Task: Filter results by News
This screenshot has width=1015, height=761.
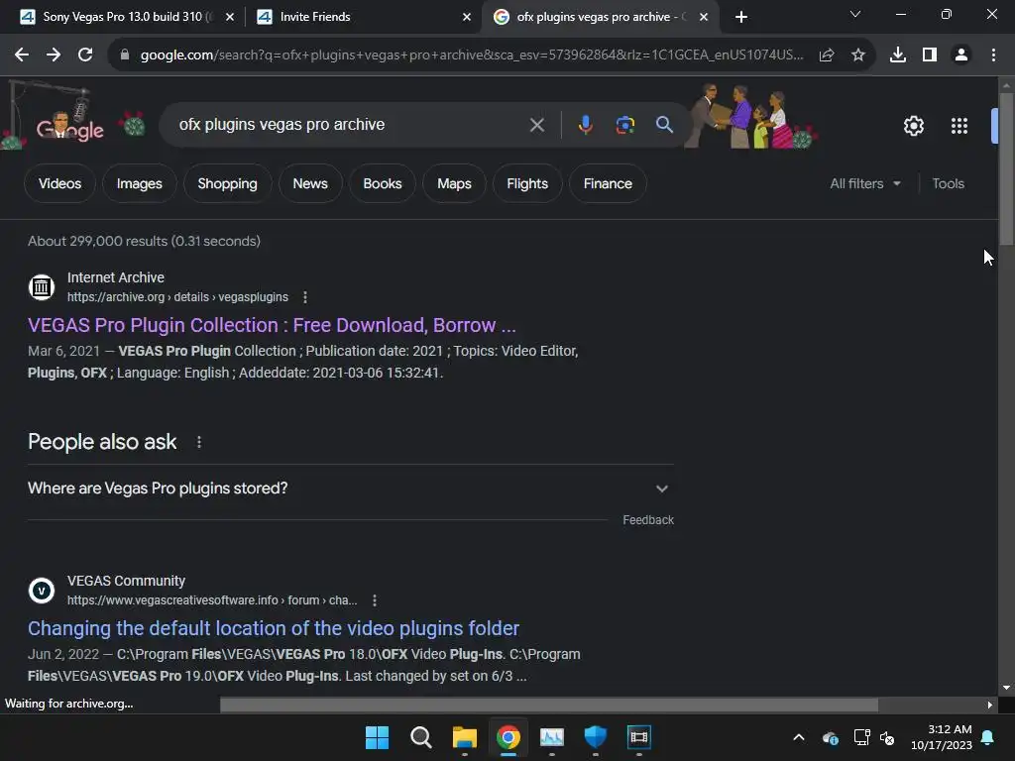Action: (310, 183)
